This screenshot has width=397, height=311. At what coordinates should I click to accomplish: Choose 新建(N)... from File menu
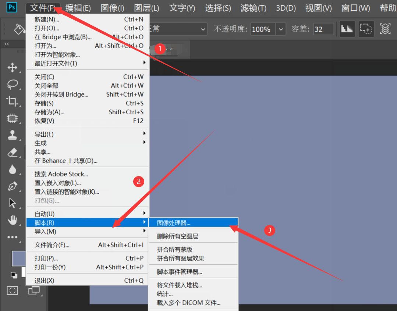[88, 19]
